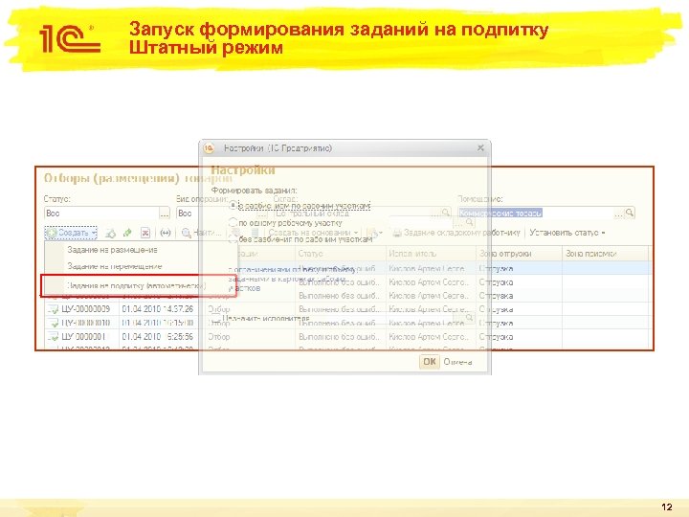Select radio с разбиением по рабочим участкам
689x517 pixels.
pos(233,205)
